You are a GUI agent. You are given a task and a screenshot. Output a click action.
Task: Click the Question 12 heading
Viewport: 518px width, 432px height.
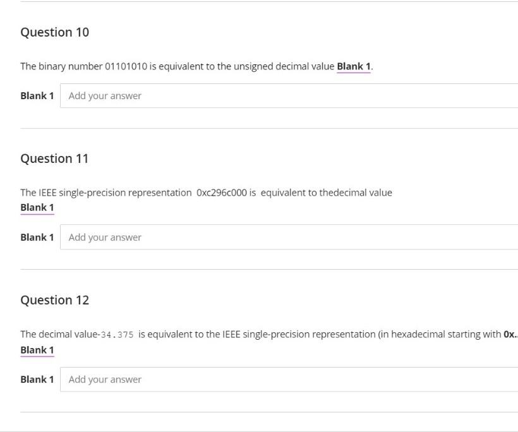click(x=56, y=299)
